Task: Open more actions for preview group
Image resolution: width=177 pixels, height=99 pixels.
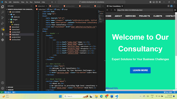Action: pos(174,6)
